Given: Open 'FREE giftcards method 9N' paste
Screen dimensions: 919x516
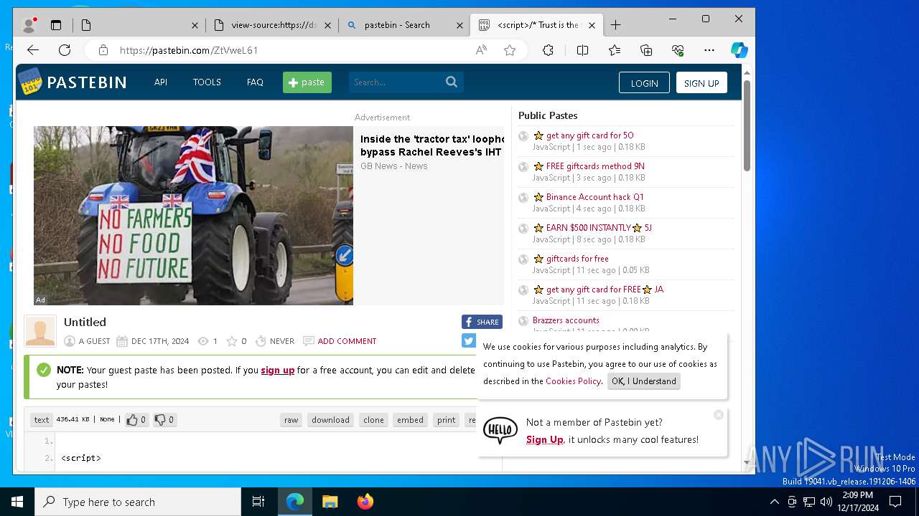Looking at the screenshot, I should click(x=595, y=166).
